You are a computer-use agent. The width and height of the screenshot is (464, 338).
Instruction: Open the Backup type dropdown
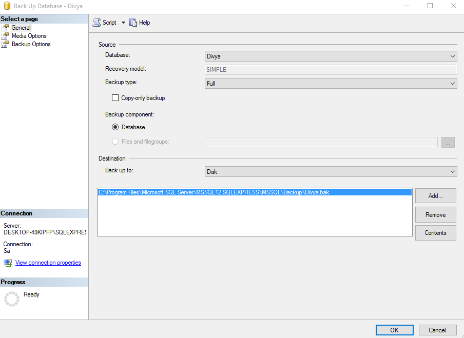331,84
